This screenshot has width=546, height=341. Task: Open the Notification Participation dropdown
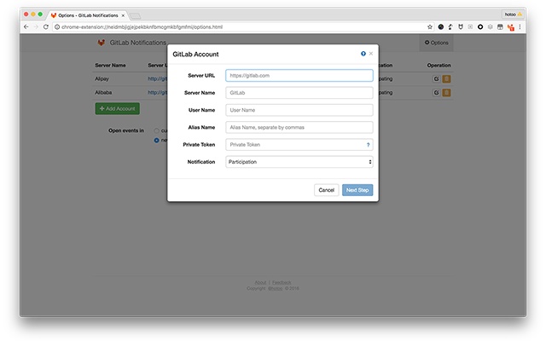click(299, 162)
